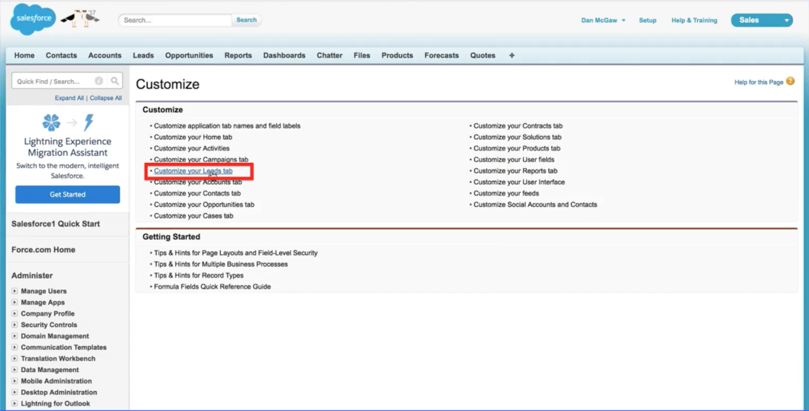Open the Chatter tab
The width and height of the screenshot is (809, 411).
click(330, 55)
